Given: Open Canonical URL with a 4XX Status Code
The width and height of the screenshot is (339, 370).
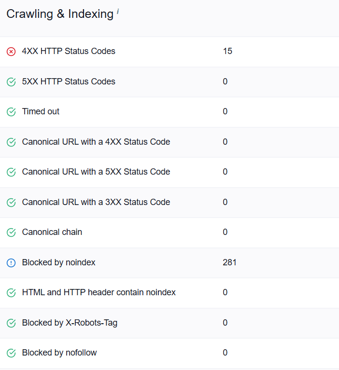Looking at the screenshot, I should [96, 142].
